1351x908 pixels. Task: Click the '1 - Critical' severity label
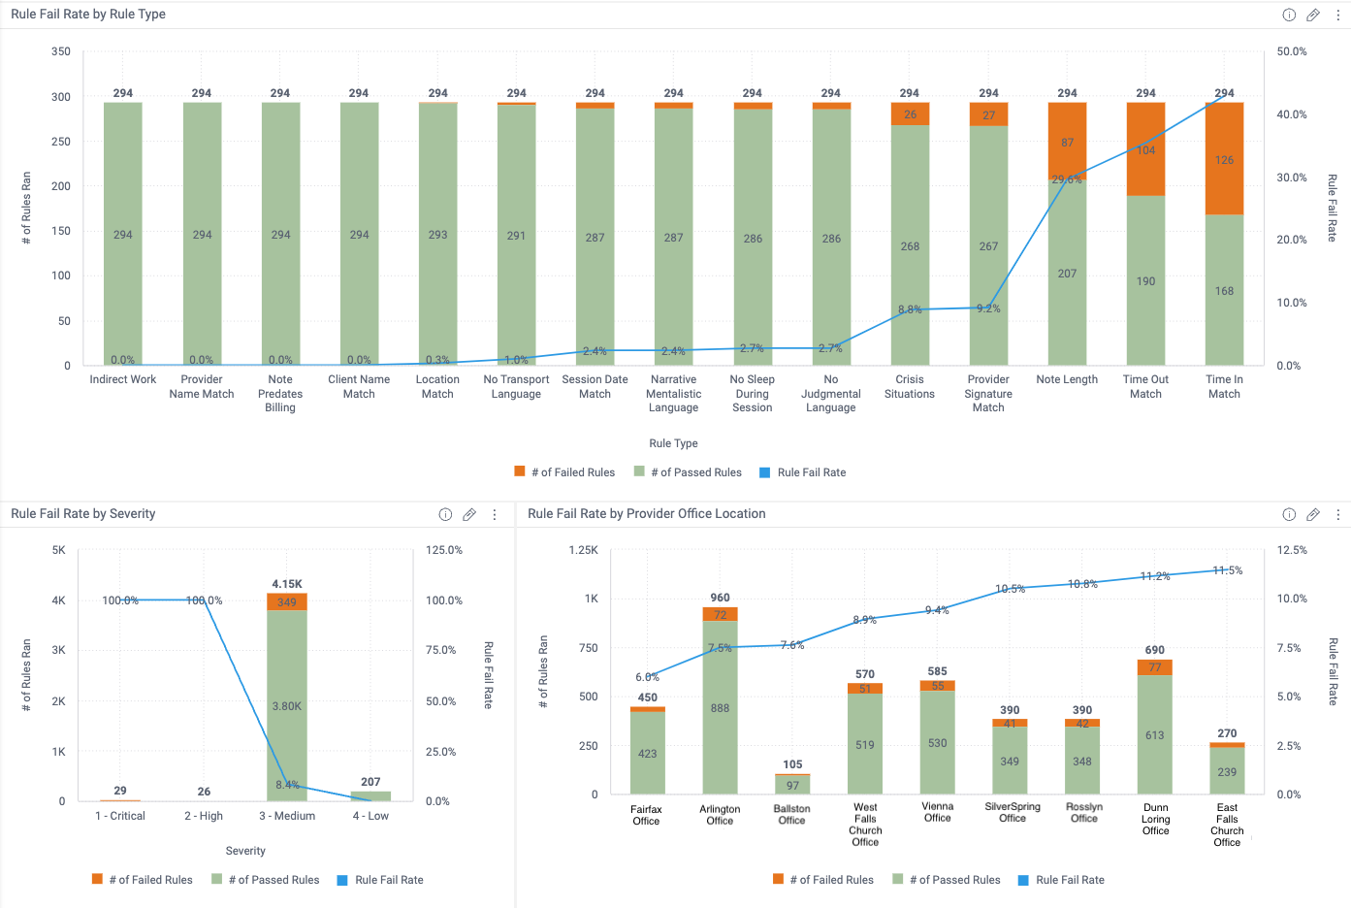click(x=120, y=816)
